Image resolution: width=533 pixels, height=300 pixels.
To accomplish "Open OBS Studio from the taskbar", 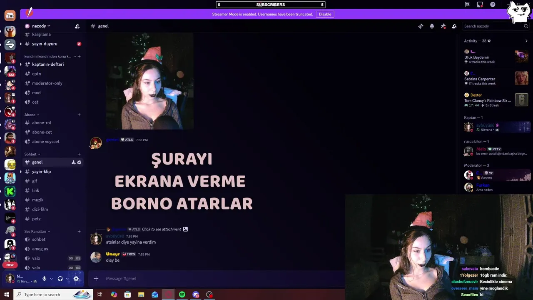I will (209, 295).
